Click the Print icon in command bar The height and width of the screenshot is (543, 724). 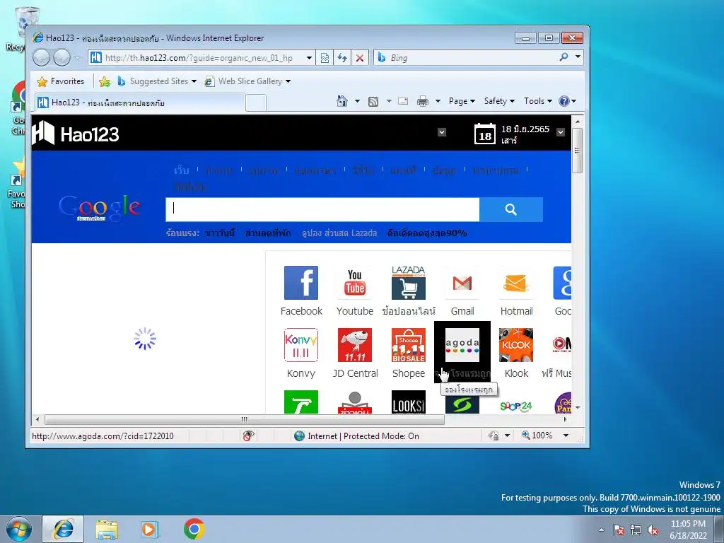click(x=423, y=101)
